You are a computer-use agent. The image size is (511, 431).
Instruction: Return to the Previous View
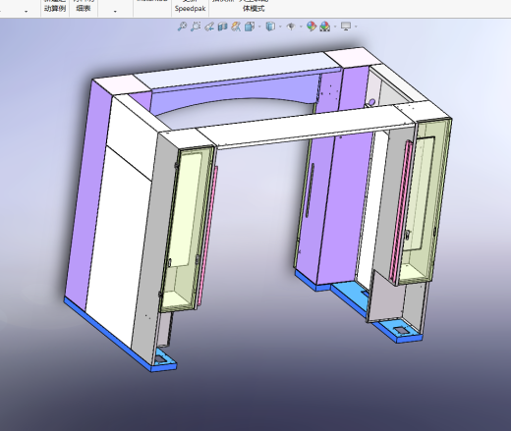tap(209, 27)
